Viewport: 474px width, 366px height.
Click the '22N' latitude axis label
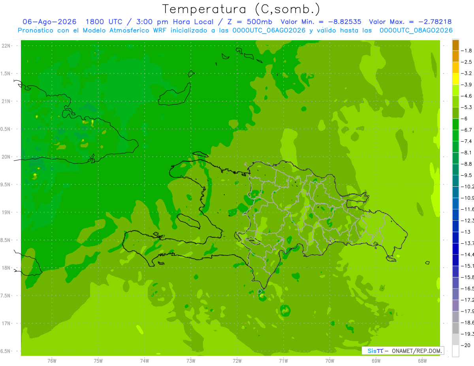pyautogui.click(x=7, y=46)
